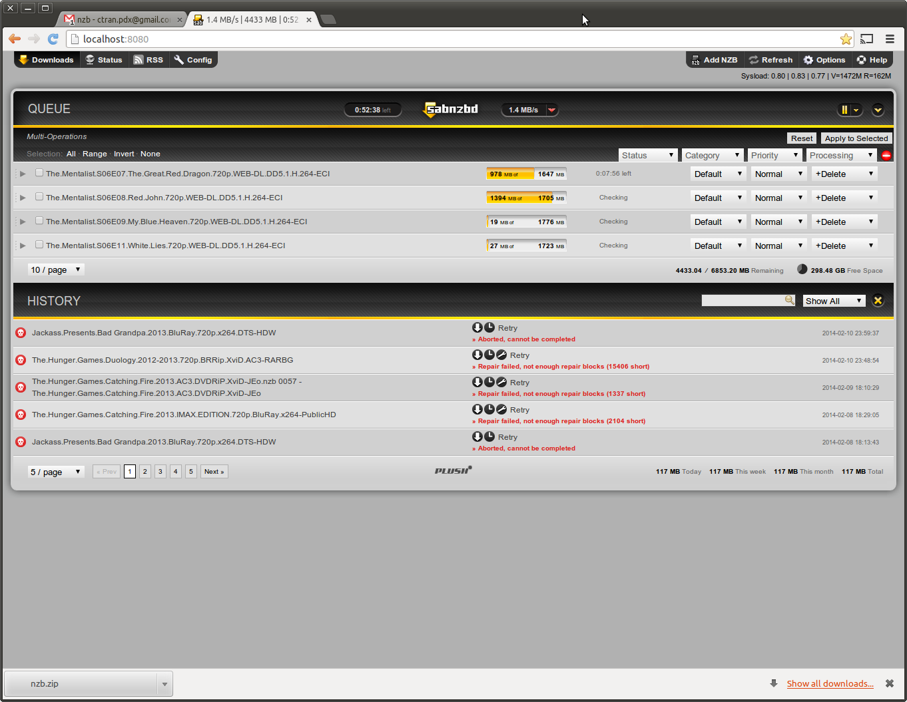The image size is (907, 702).
Task: Click the cast screen icon
Action: tap(866, 39)
